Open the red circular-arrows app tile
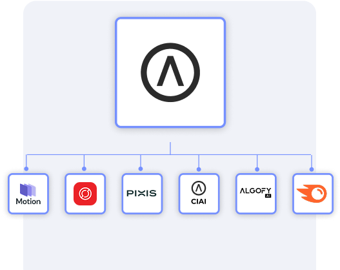Image resolution: width=340 pixels, height=270 pixels. coord(85,194)
